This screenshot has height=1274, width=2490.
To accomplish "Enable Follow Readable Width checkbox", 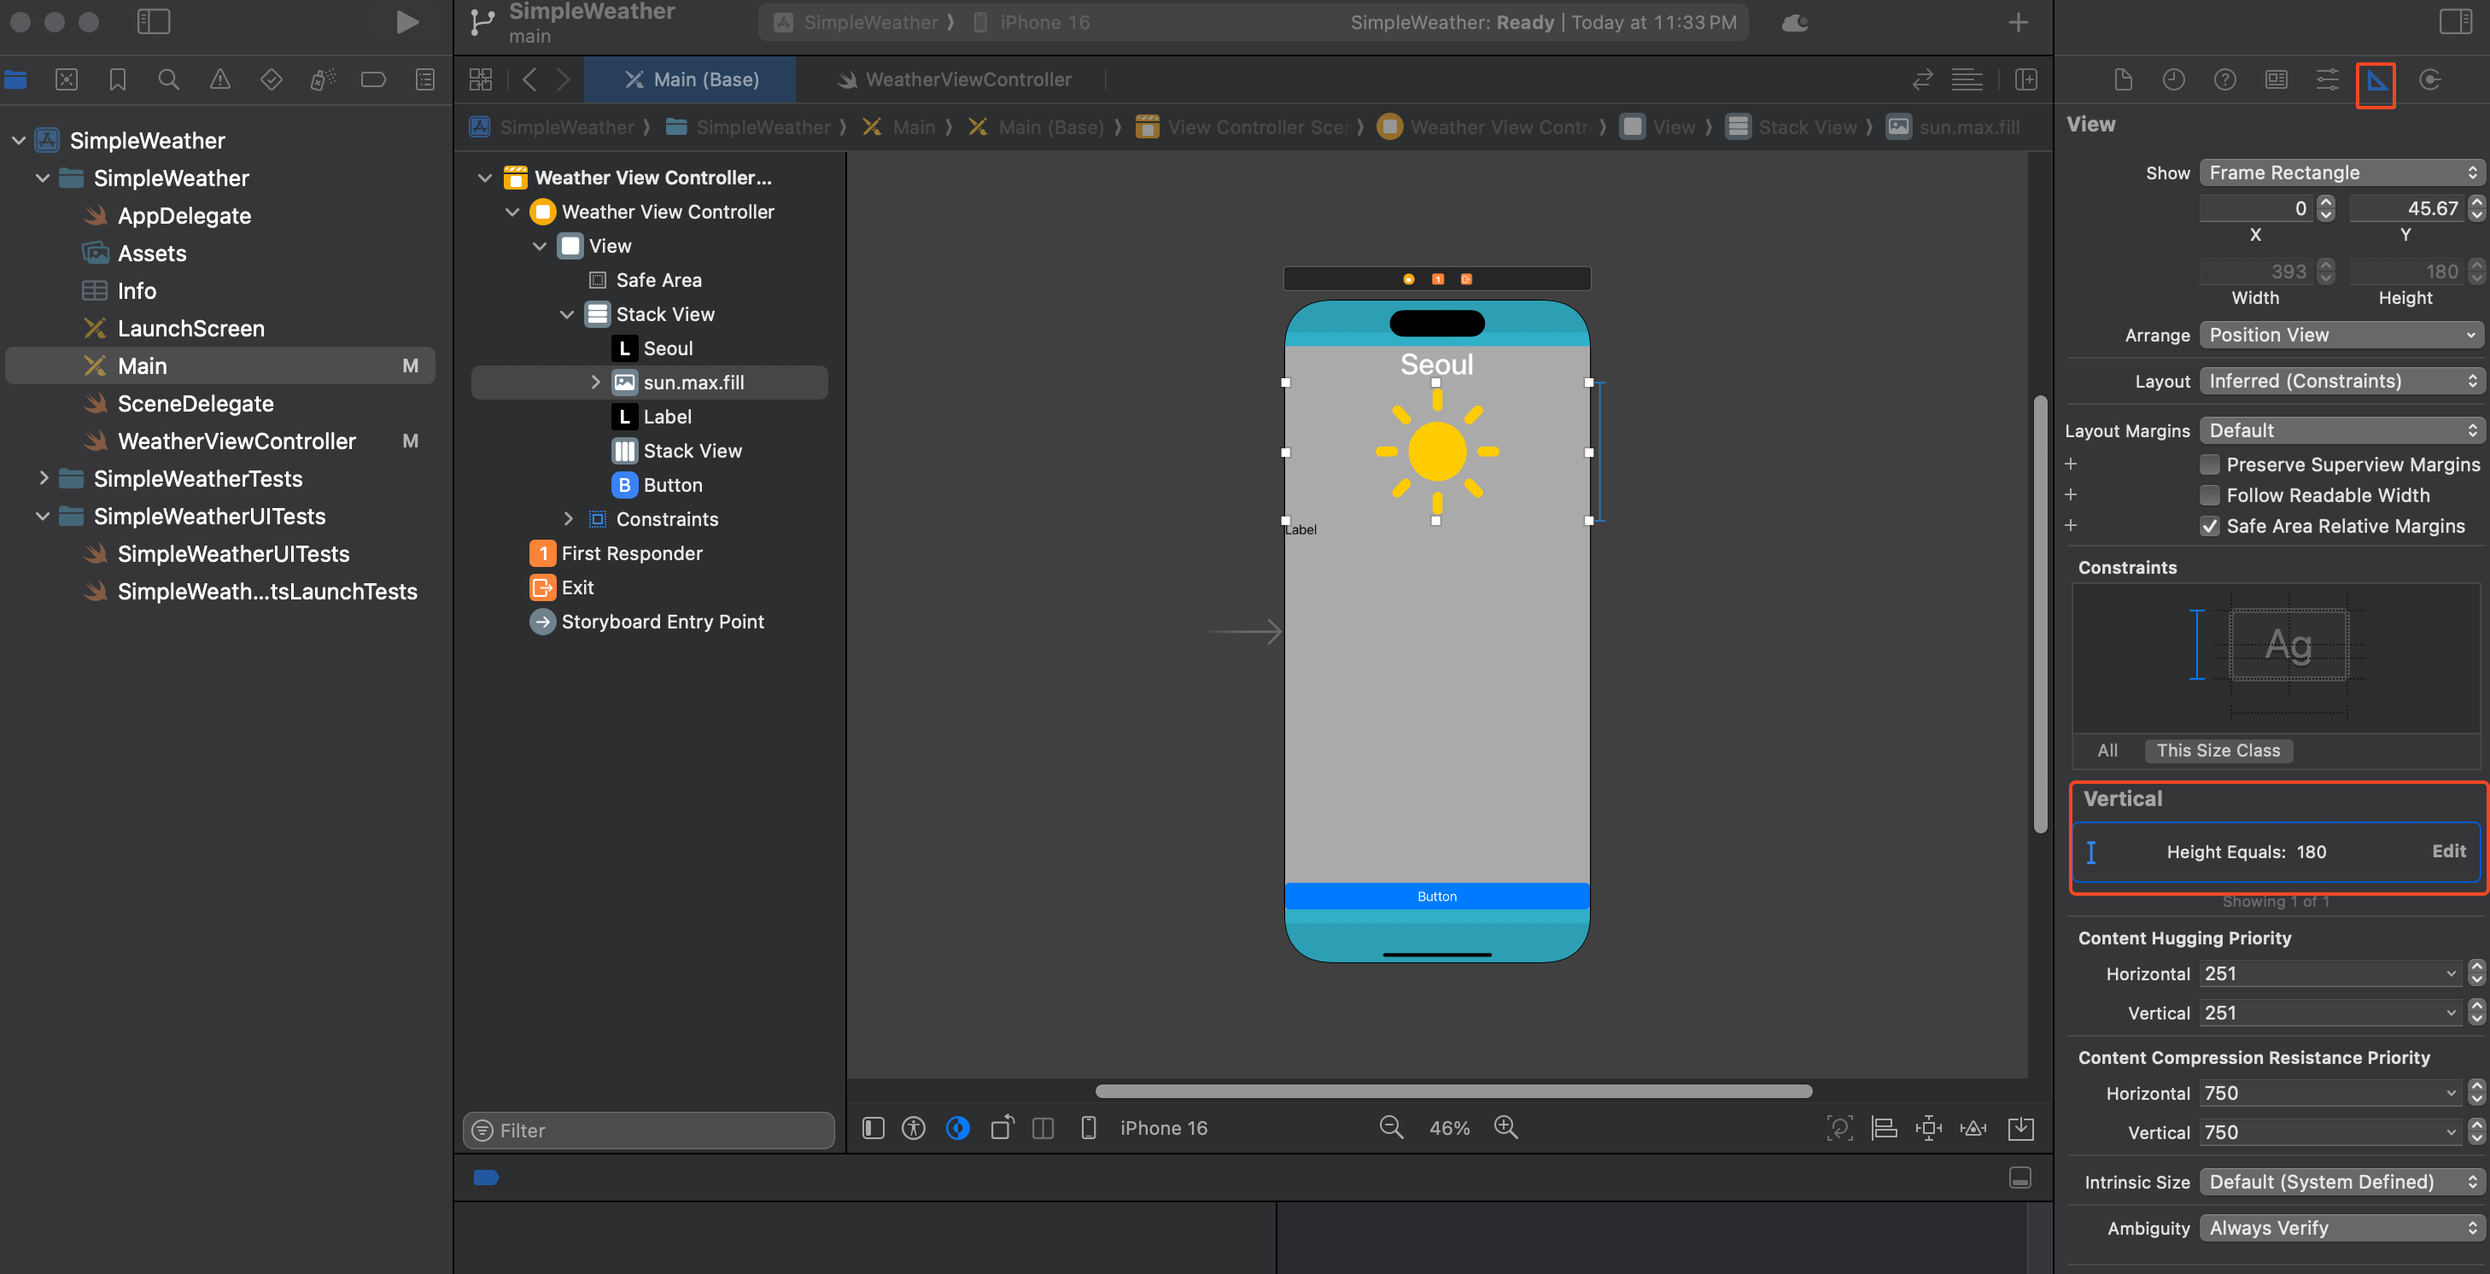I will [x=2210, y=496].
